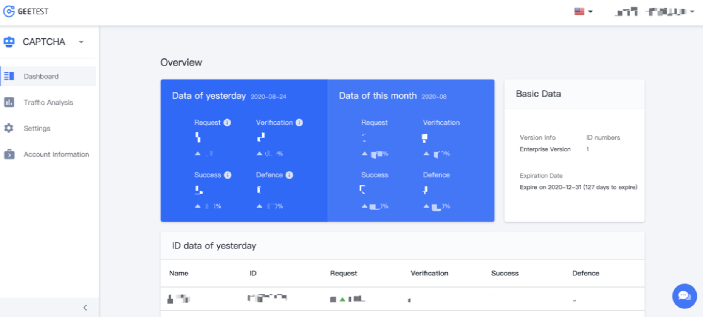Go to Account Information
703x317 pixels.
pos(56,154)
